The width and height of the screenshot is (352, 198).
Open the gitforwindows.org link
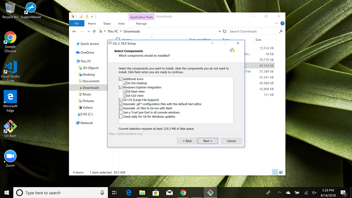[126, 134]
